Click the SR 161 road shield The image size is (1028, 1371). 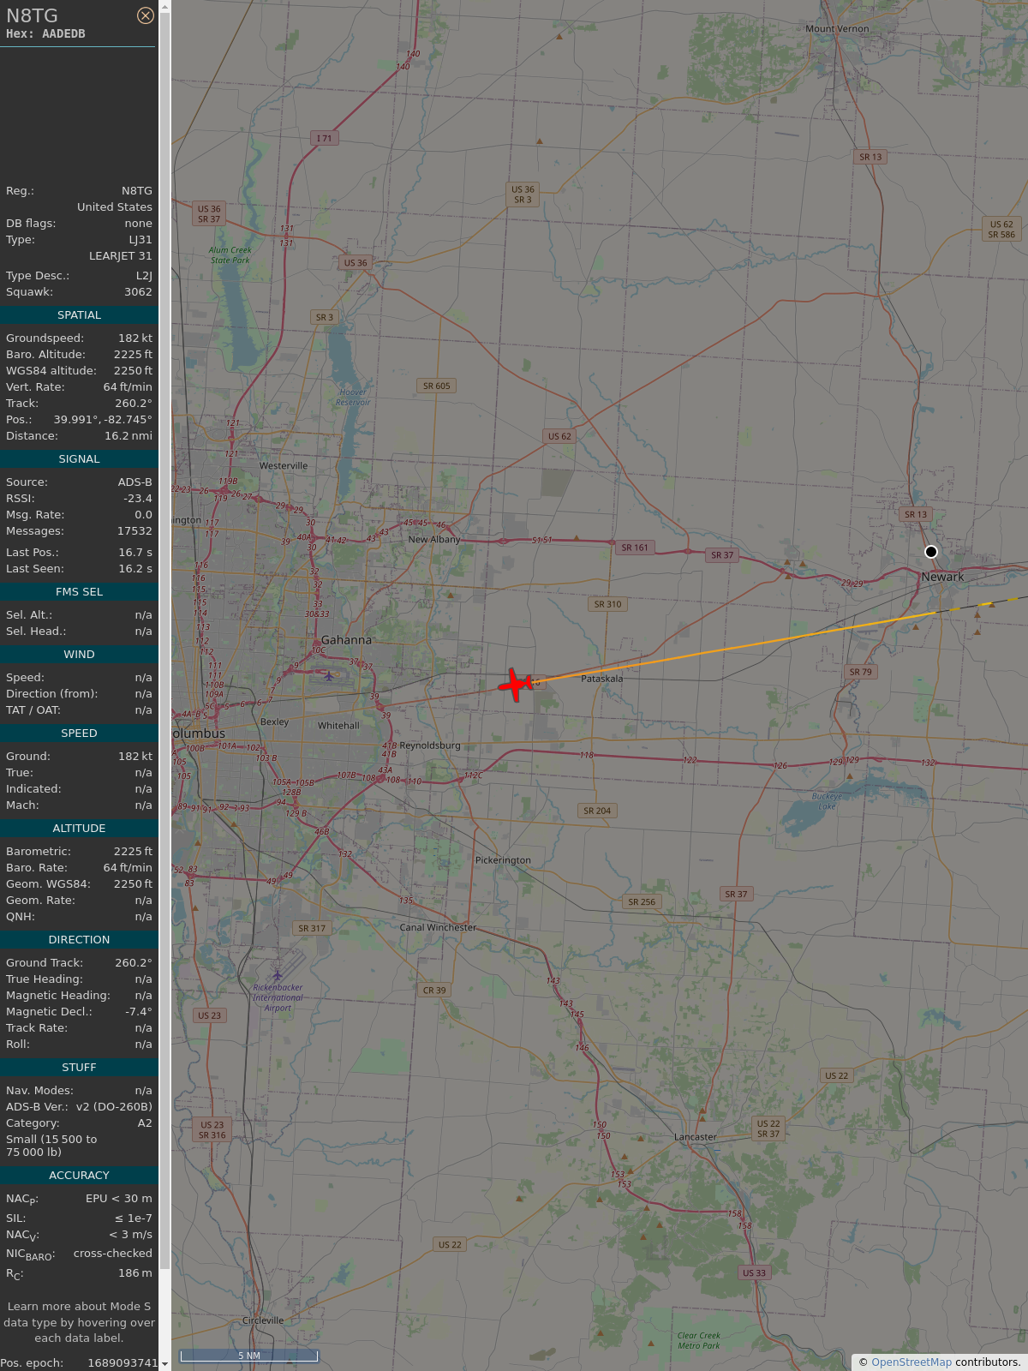point(635,548)
